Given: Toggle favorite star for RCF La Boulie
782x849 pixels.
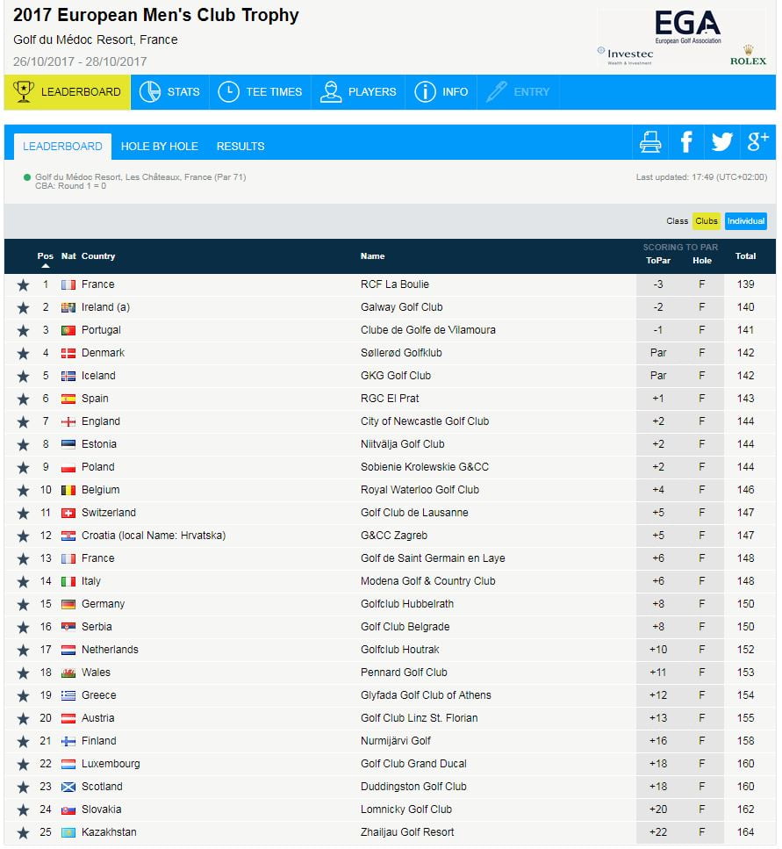Looking at the screenshot, I should tap(23, 284).
